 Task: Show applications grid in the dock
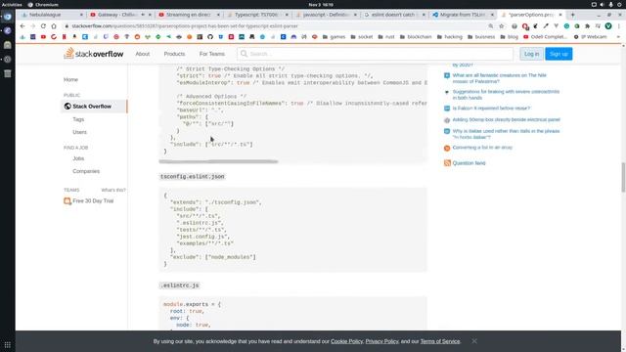point(8,344)
